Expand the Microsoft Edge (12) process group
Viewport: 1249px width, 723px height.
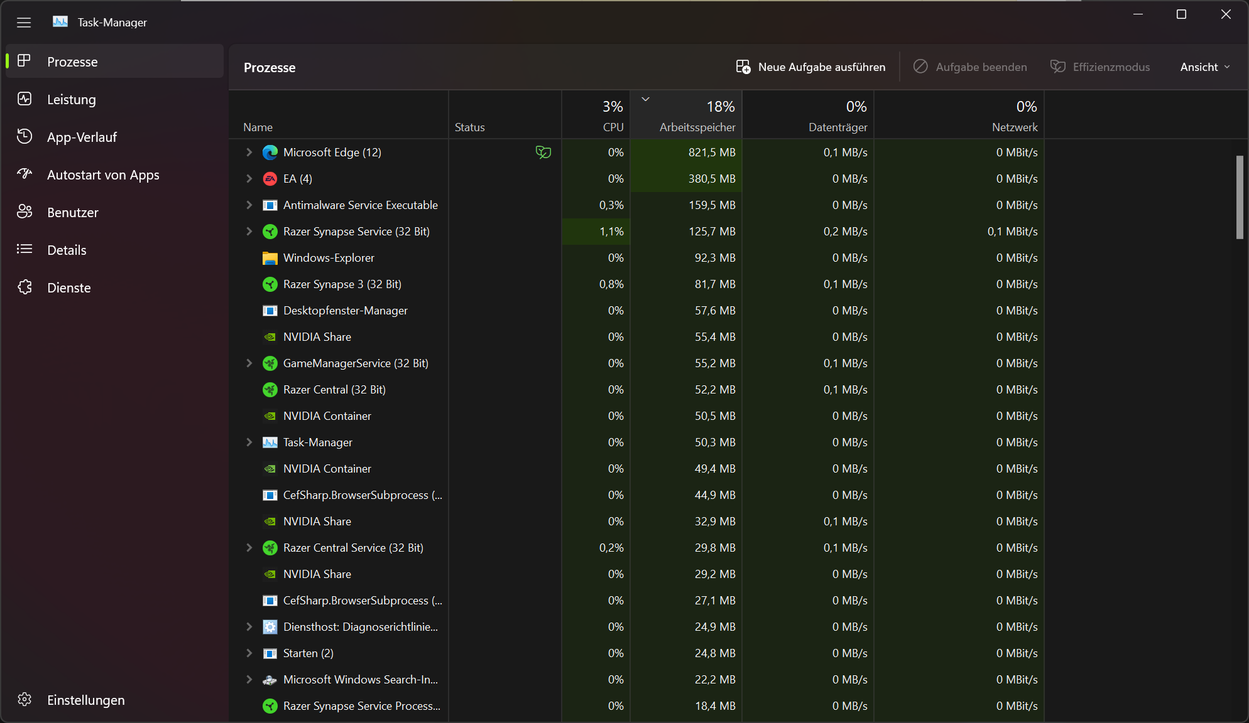pyautogui.click(x=249, y=153)
